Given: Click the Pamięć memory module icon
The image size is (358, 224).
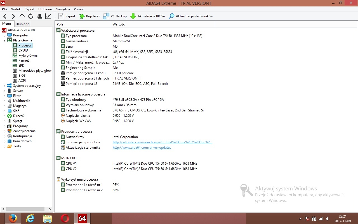Looking at the screenshot, I should [x=15, y=60].
